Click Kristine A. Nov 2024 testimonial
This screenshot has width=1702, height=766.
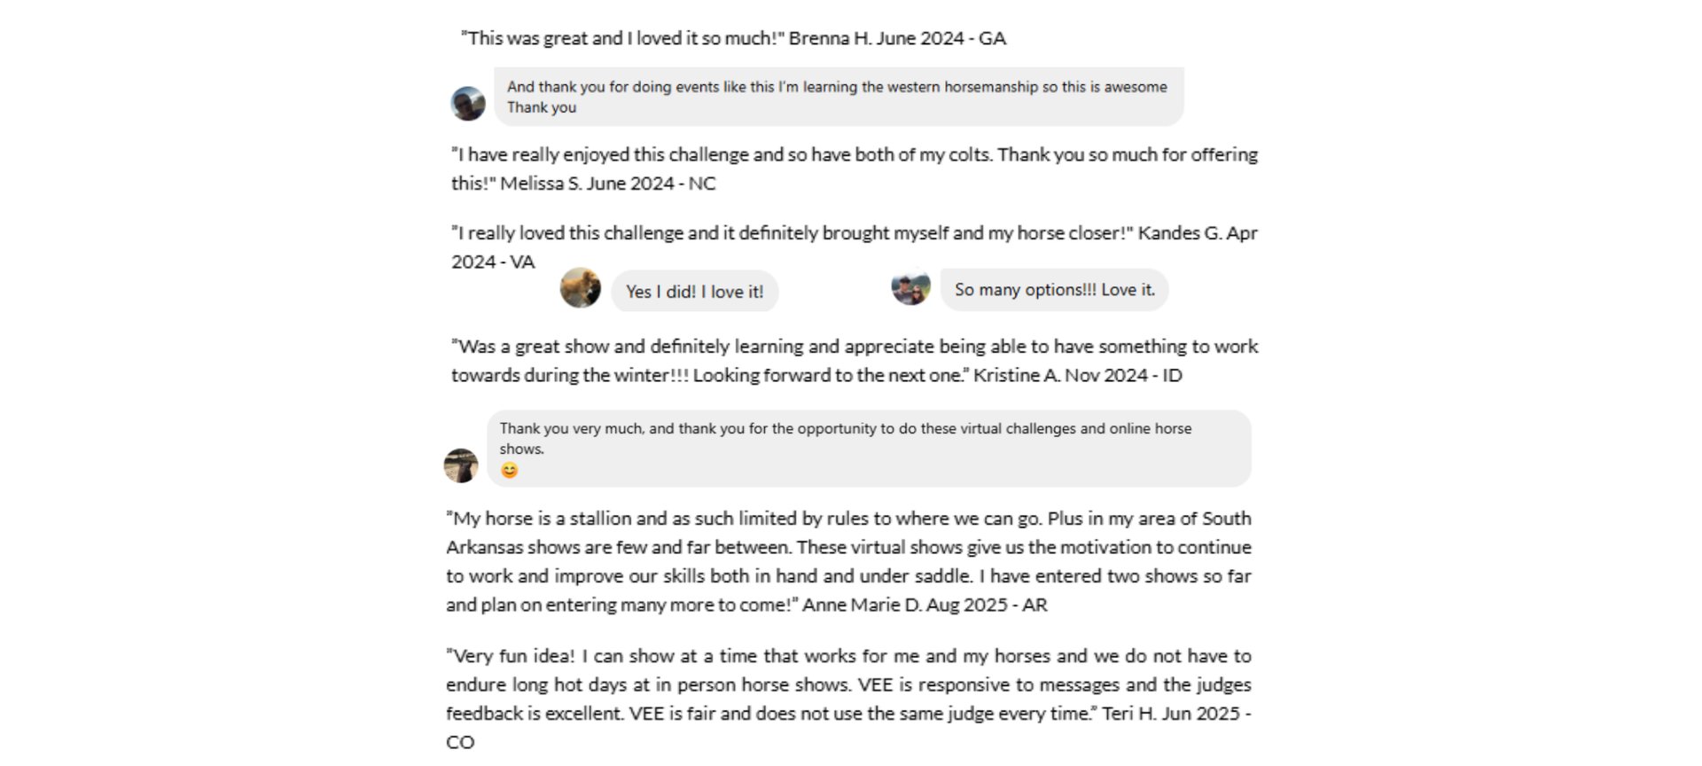[855, 361]
